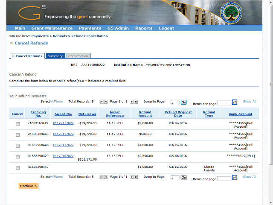This screenshot has height=205, width=273.
Task: Tick cancel checkbox for Closed Awards refund
Action: [17, 167]
